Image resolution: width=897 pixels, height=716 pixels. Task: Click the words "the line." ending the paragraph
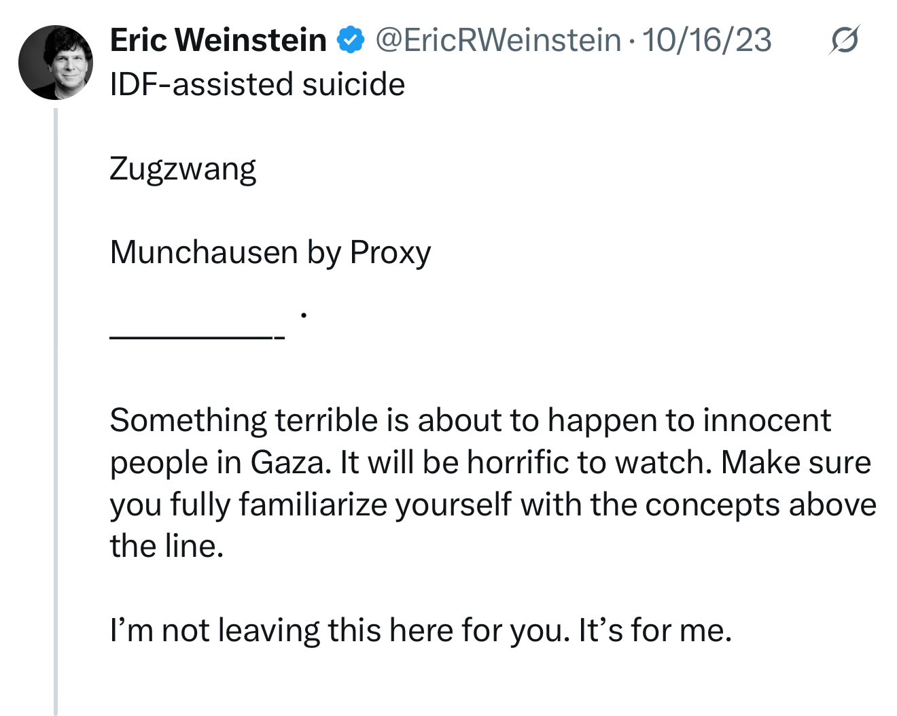(167, 546)
